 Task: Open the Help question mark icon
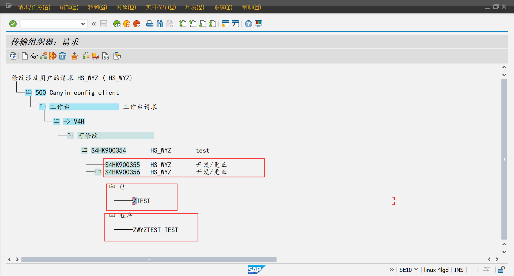pyautogui.click(x=248, y=24)
